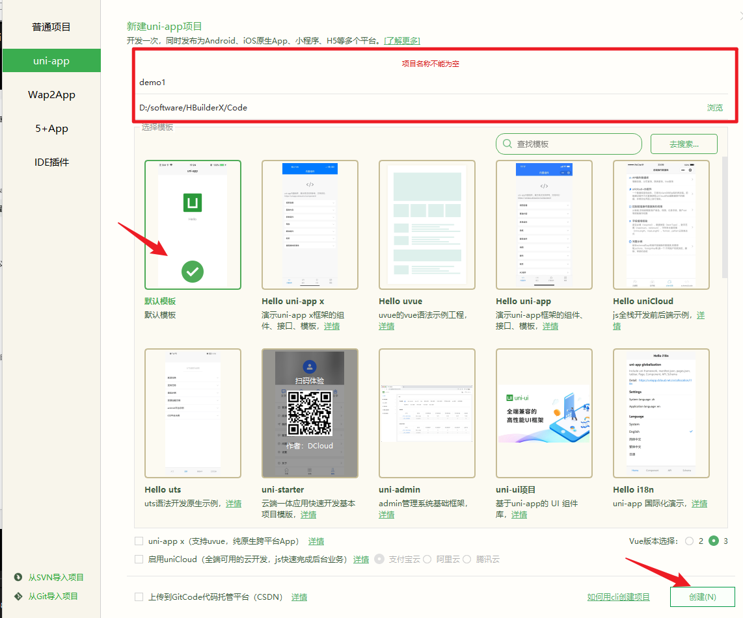Switch to the Wap2App tab
743x618 pixels.
coord(51,95)
